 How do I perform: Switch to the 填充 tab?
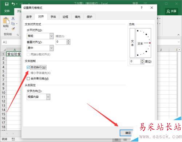click(x=78, y=17)
